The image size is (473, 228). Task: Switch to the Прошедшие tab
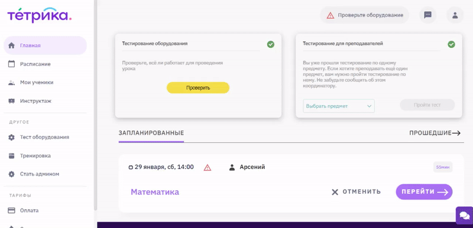click(430, 133)
